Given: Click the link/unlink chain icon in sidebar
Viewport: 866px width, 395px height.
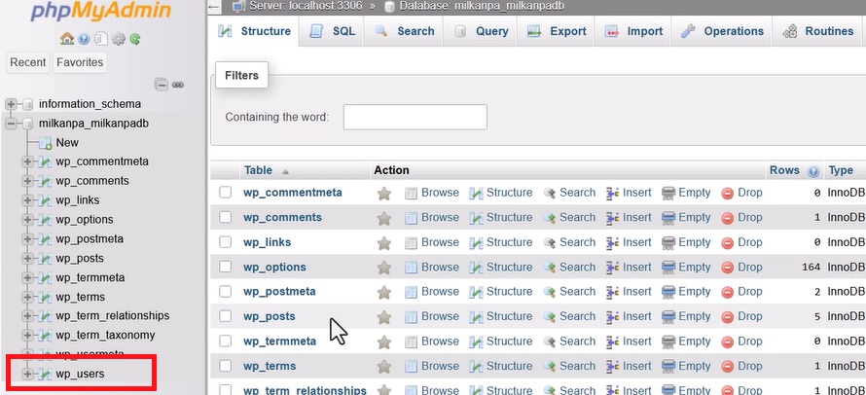Looking at the screenshot, I should (x=178, y=85).
